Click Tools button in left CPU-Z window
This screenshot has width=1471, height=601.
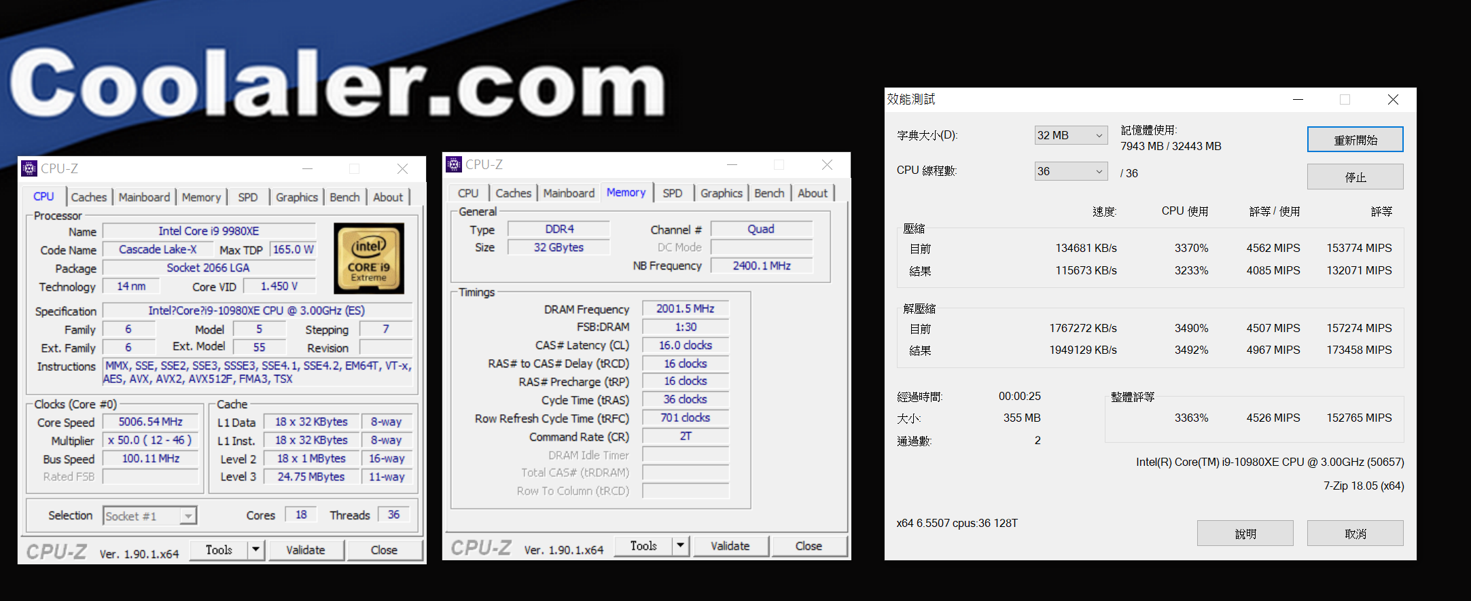tap(219, 550)
